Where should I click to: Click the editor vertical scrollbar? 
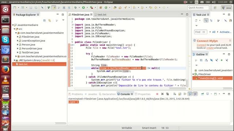[x=187, y=53]
